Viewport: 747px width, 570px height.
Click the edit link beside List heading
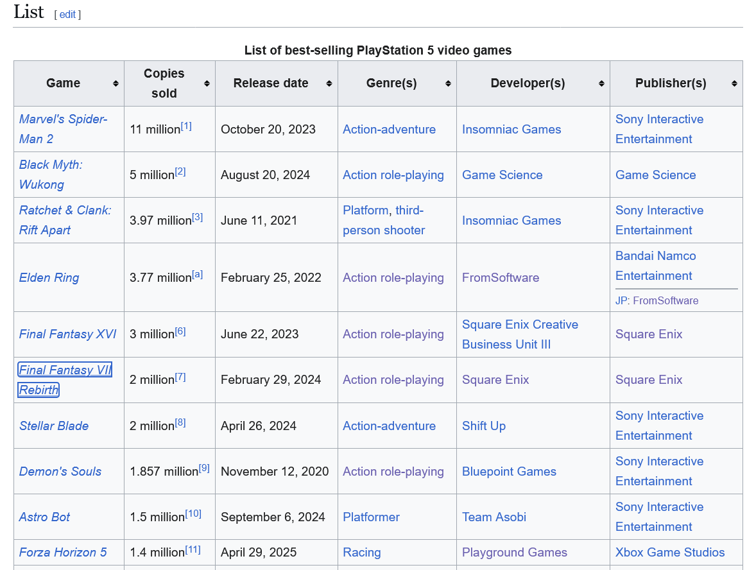pos(67,14)
